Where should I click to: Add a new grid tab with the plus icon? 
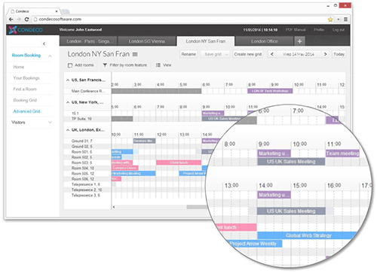(299, 41)
